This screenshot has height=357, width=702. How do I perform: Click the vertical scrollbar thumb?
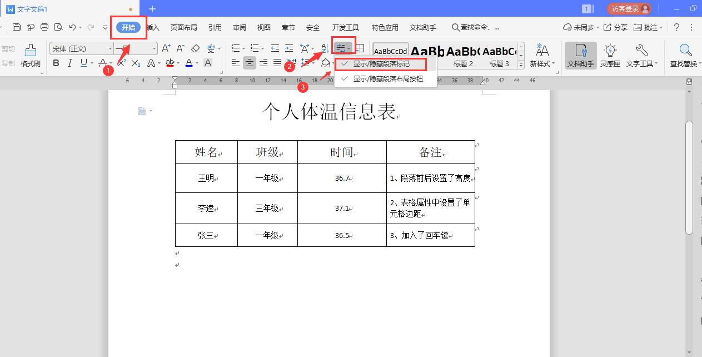coord(689,177)
